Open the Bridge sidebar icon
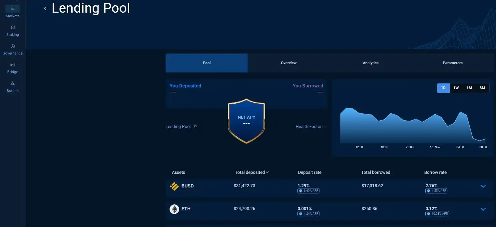The height and width of the screenshot is (227, 496). [x=13, y=65]
